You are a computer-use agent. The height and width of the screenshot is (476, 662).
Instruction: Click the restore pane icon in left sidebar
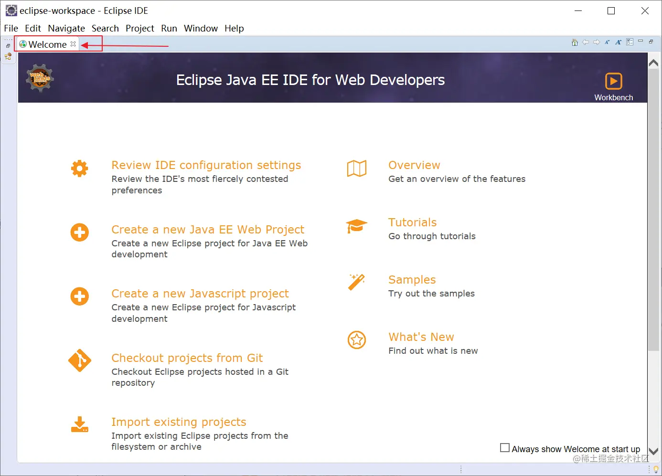tap(8, 45)
